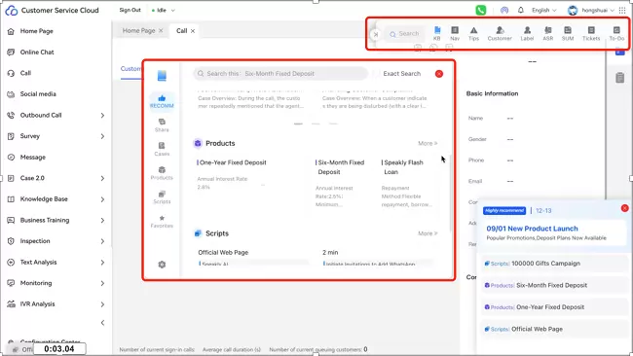
Task: Open knowledge panel settings gear icon
Action: coord(162,265)
